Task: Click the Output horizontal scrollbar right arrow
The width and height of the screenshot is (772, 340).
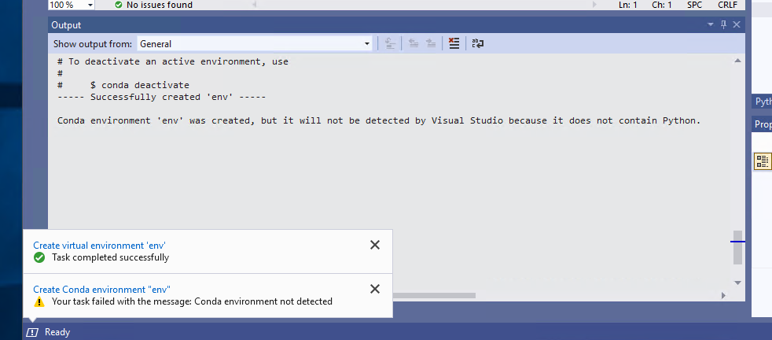Action: 723,296
